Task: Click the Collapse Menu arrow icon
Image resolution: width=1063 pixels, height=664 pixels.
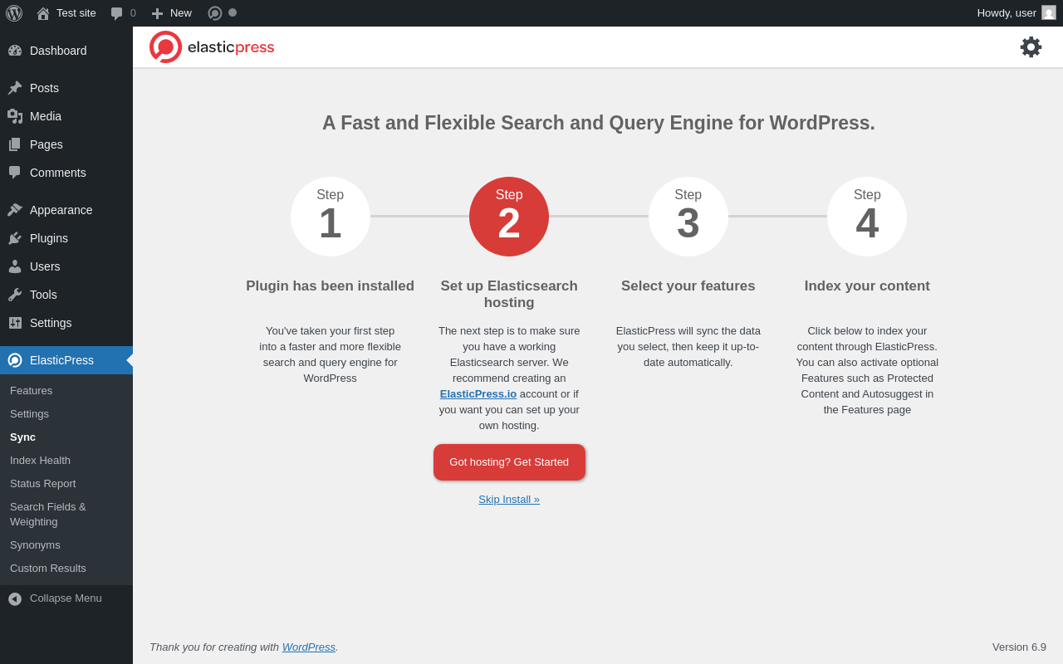Action: point(15,598)
